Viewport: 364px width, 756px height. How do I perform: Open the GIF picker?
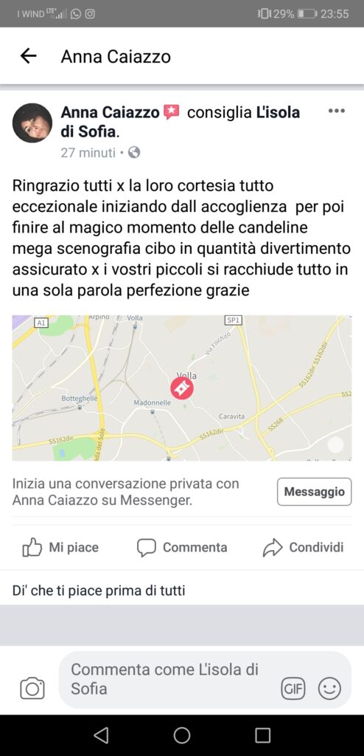[x=293, y=689]
